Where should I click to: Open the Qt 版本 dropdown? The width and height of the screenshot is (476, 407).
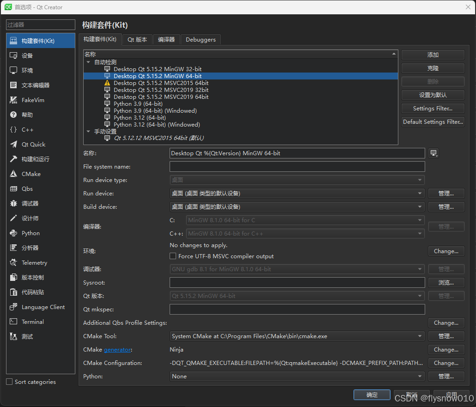(x=297, y=296)
